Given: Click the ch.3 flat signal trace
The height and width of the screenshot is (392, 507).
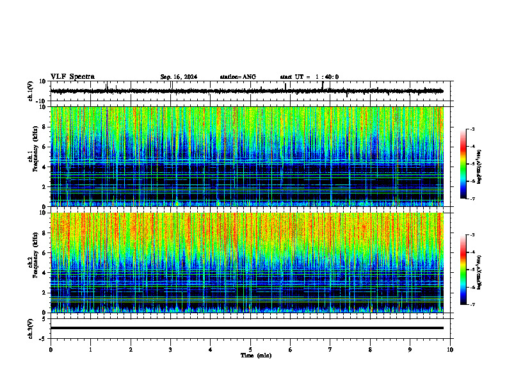Looking at the screenshot, I should point(246,328).
